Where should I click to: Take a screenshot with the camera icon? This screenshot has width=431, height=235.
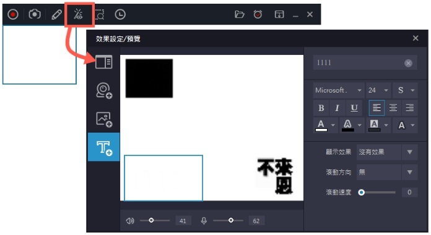click(35, 14)
